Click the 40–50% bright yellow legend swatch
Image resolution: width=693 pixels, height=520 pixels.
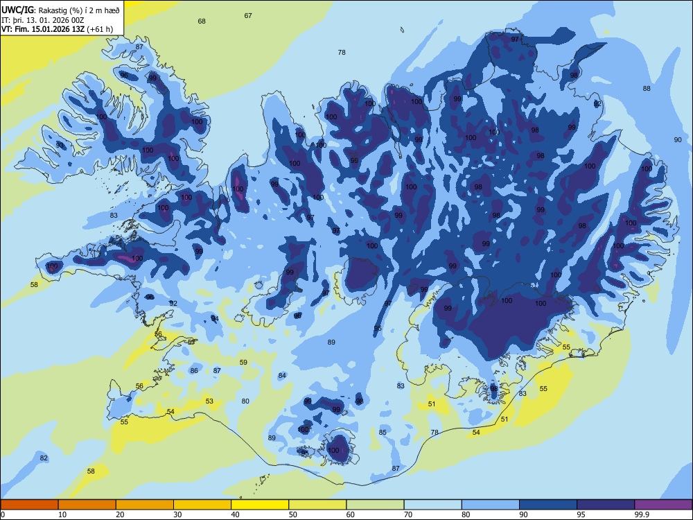coord(260,505)
